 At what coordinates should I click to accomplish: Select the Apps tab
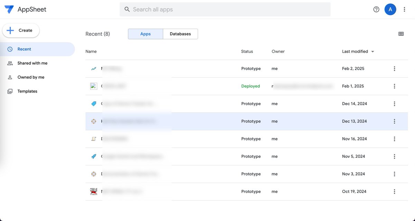pyautogui.click(x=146, y=34)
